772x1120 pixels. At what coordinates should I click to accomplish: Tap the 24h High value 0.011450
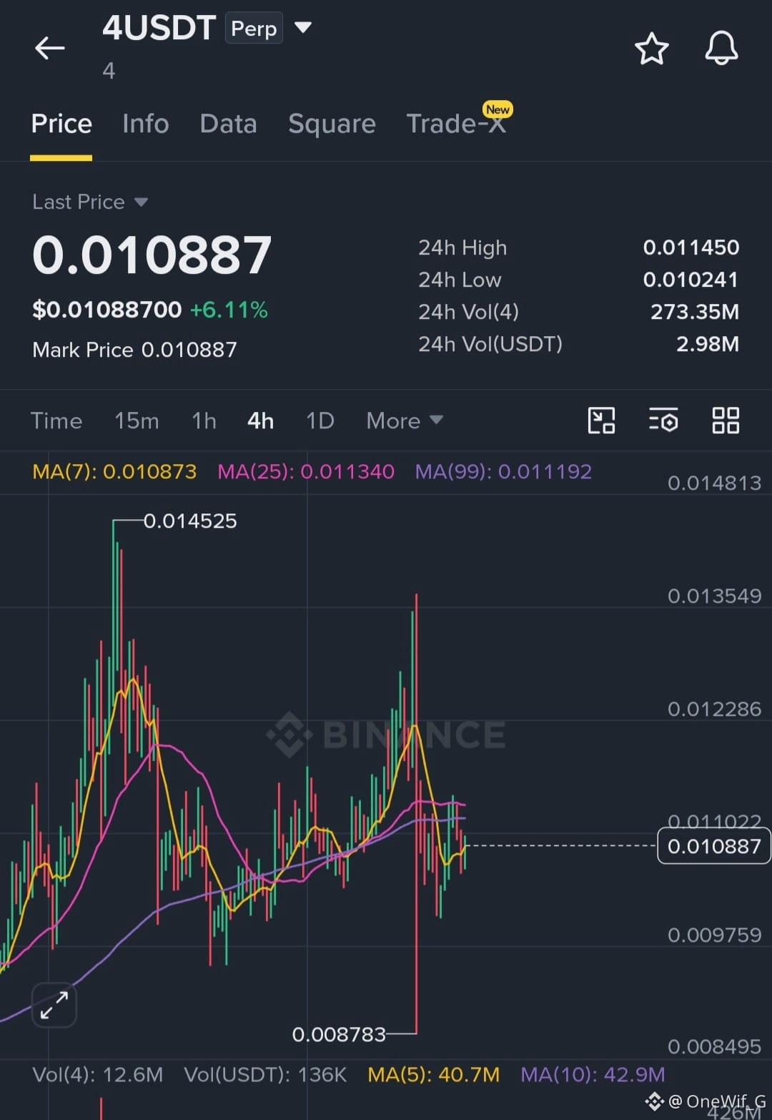pos(691,247)
